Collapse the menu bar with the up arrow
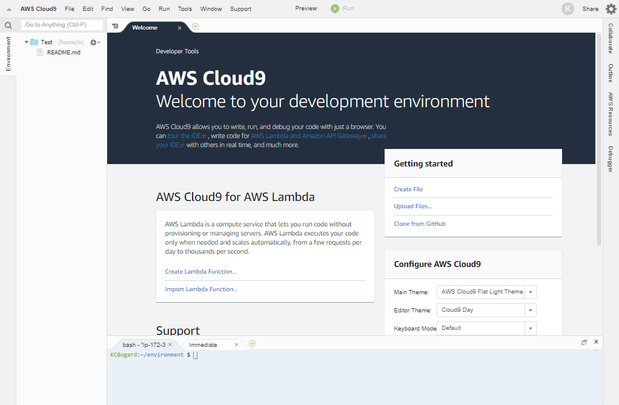Viewport: 619px width, 405px height. tap(8, 9)
